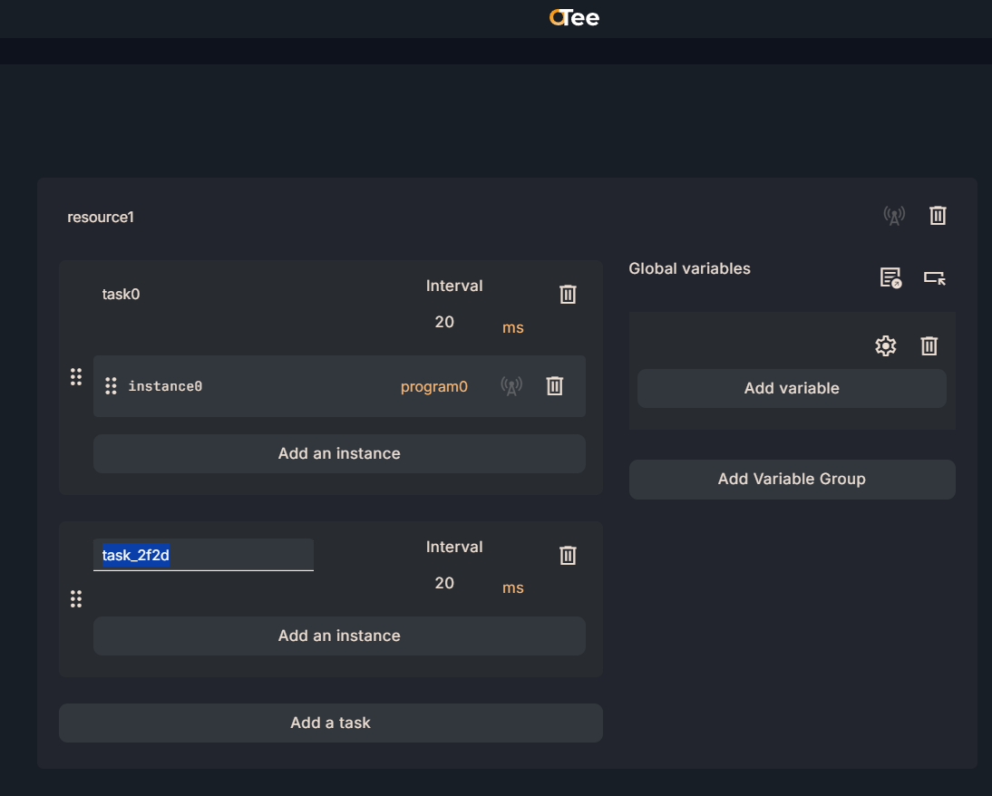This screenshot has width=992, height=796.
Task: Delete task0 with its trash icon
Action: pyautogui.click(x=568, y=294)
